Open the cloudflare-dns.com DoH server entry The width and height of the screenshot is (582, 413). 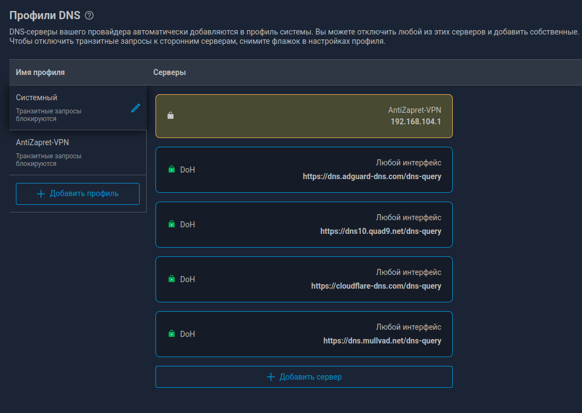point(304,279)
